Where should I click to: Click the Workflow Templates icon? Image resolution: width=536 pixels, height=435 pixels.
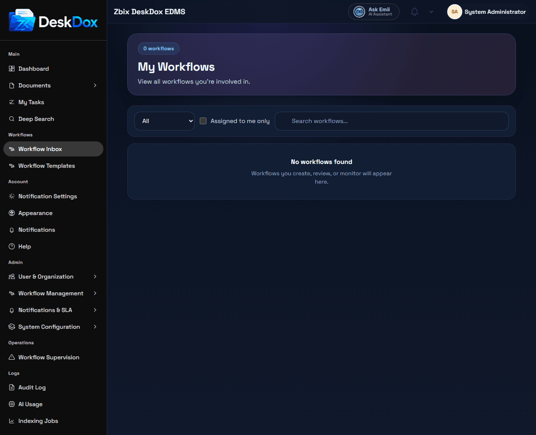(12, 166)
